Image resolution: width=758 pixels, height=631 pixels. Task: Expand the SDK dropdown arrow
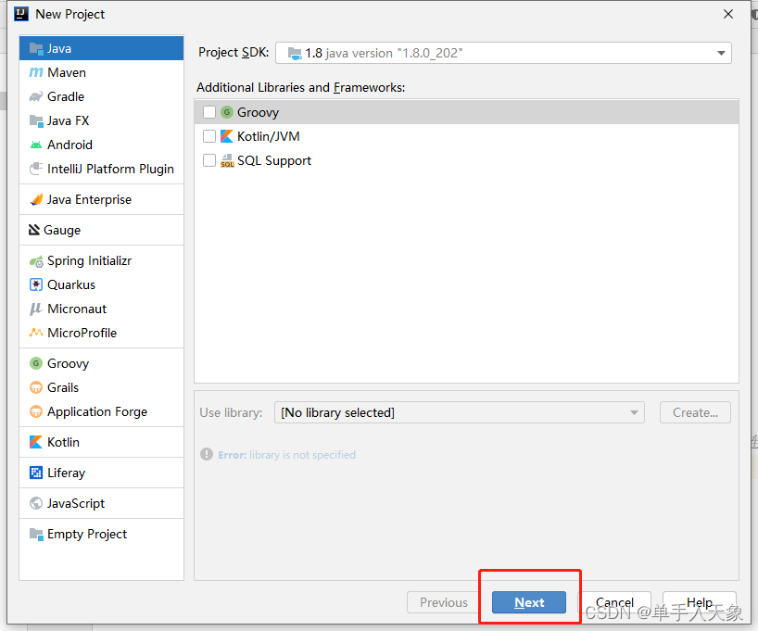tap(721, 53)
